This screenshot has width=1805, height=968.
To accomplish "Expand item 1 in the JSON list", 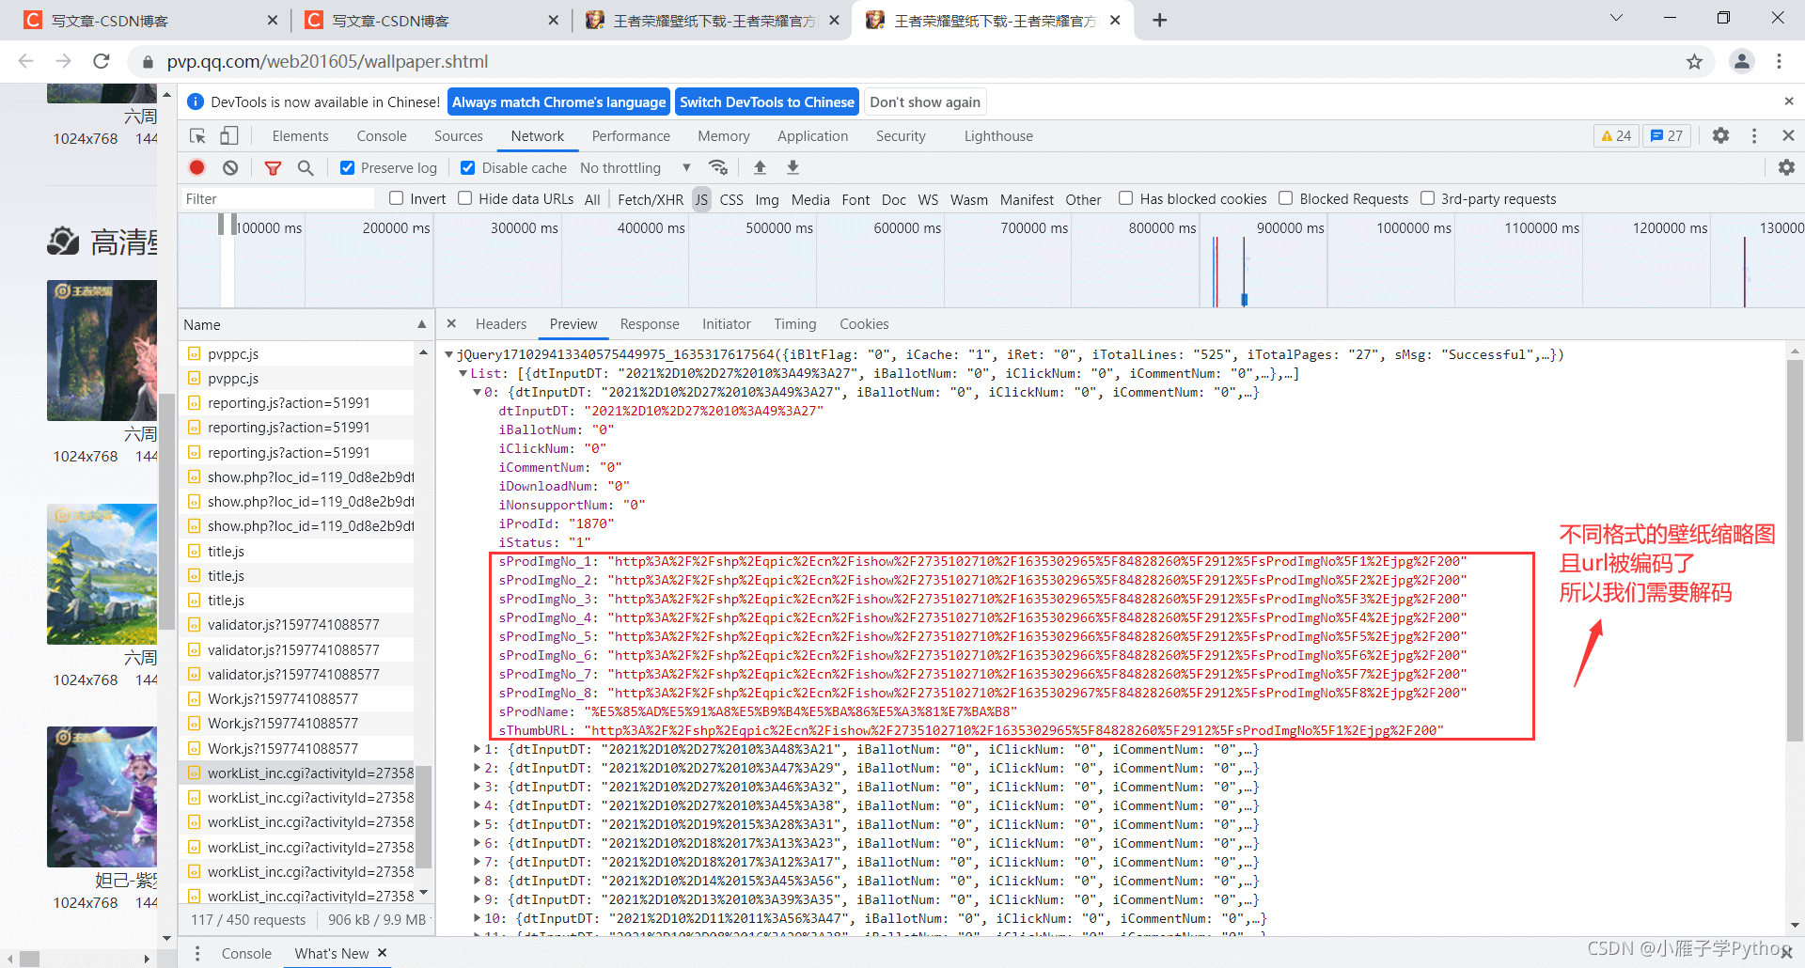I will click(x=477, y=749).
